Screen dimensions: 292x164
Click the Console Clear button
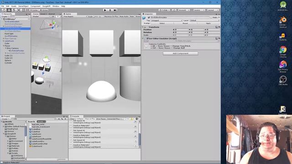72,118
